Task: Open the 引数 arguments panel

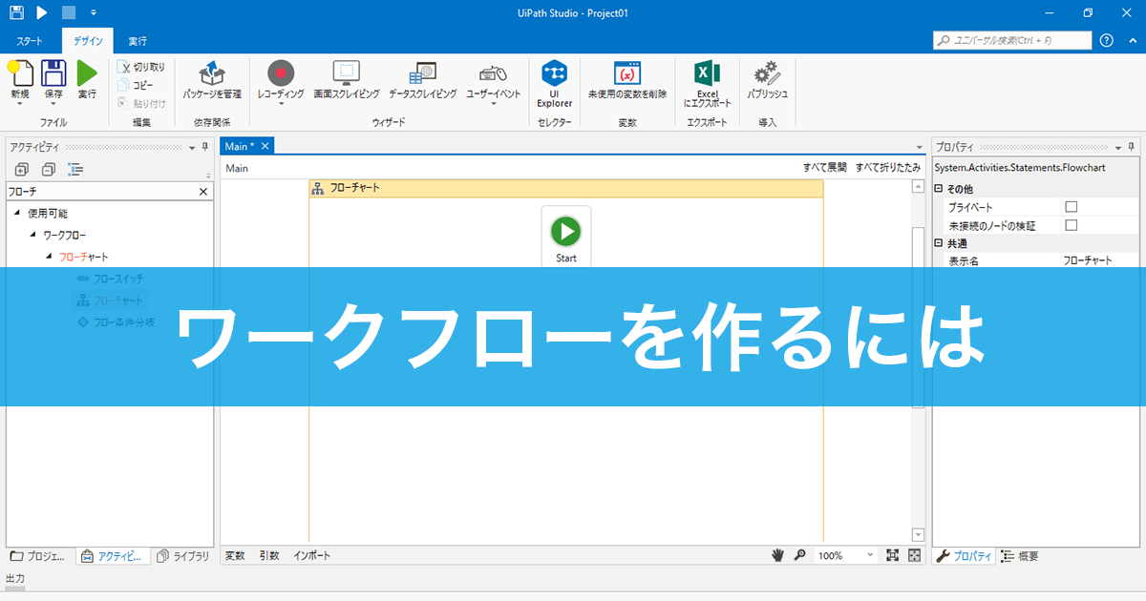Action: pyautogui.click(x=269, y=555)
